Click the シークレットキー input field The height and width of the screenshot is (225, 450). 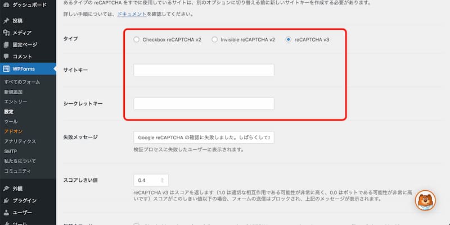(x=204, y=104)
